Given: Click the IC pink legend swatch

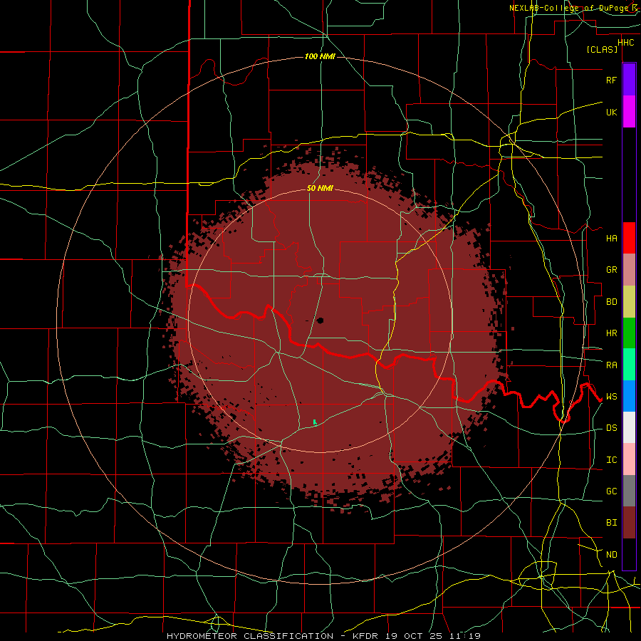Looking at the screenshot, I should pos(629,459).
